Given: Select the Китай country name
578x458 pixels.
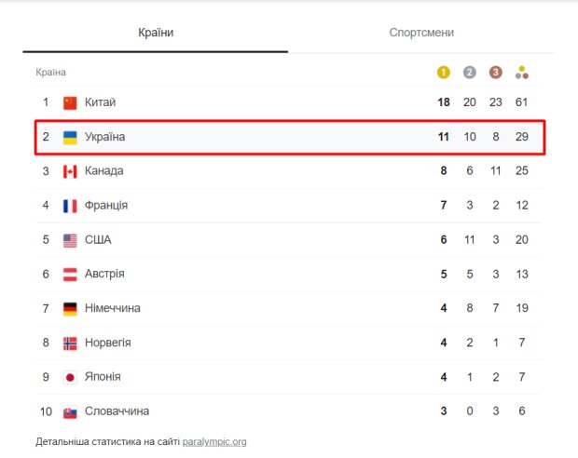Looking at the screenshot, I should (x=100, y=102).
